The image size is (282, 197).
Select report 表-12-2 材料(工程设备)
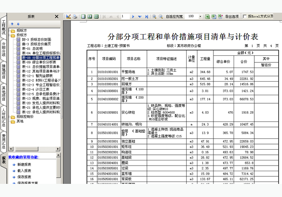pos(39,80)
